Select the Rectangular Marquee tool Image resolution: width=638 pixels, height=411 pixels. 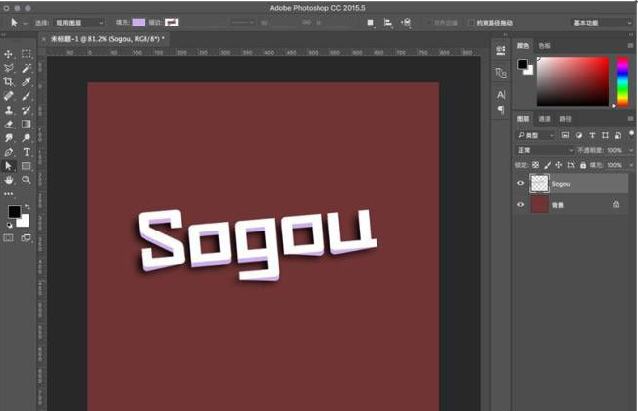click(27, 54)
